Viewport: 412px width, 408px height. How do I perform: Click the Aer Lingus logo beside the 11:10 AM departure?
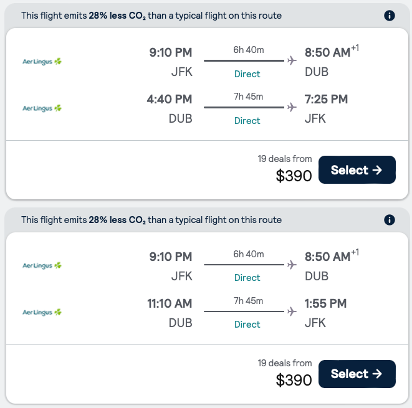42,311
